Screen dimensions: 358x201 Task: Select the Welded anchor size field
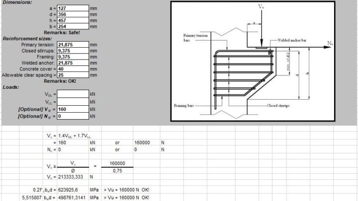(x=73, y=63)
